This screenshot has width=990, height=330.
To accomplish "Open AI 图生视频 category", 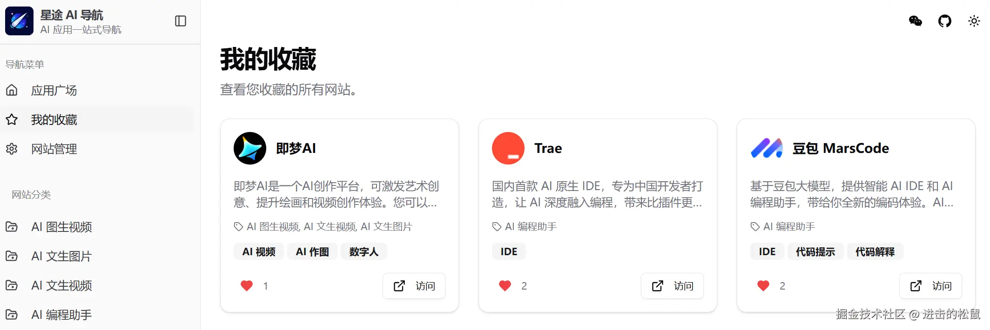I will 97,227.
